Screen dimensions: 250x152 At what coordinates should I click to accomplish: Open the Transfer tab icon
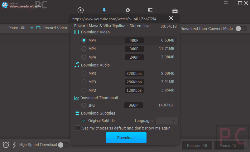[x=151, y=10]
